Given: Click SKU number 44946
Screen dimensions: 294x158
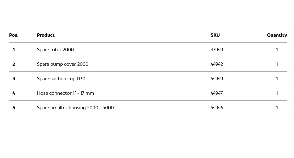Looking at the screenshot, I should click(x=217, y=108).
